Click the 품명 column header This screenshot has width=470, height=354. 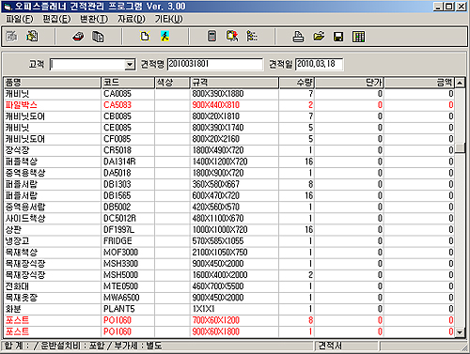pyautogui.click(x=52, y=83)
